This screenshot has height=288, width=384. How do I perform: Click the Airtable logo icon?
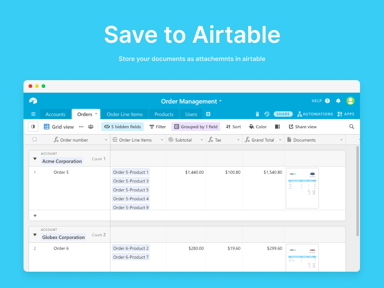coord(33,101)
